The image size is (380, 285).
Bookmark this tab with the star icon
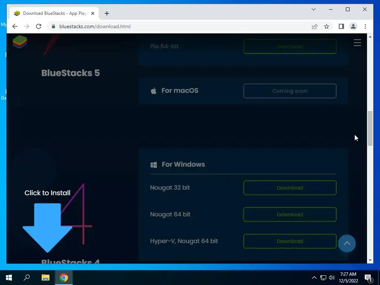tap(327, 26)
